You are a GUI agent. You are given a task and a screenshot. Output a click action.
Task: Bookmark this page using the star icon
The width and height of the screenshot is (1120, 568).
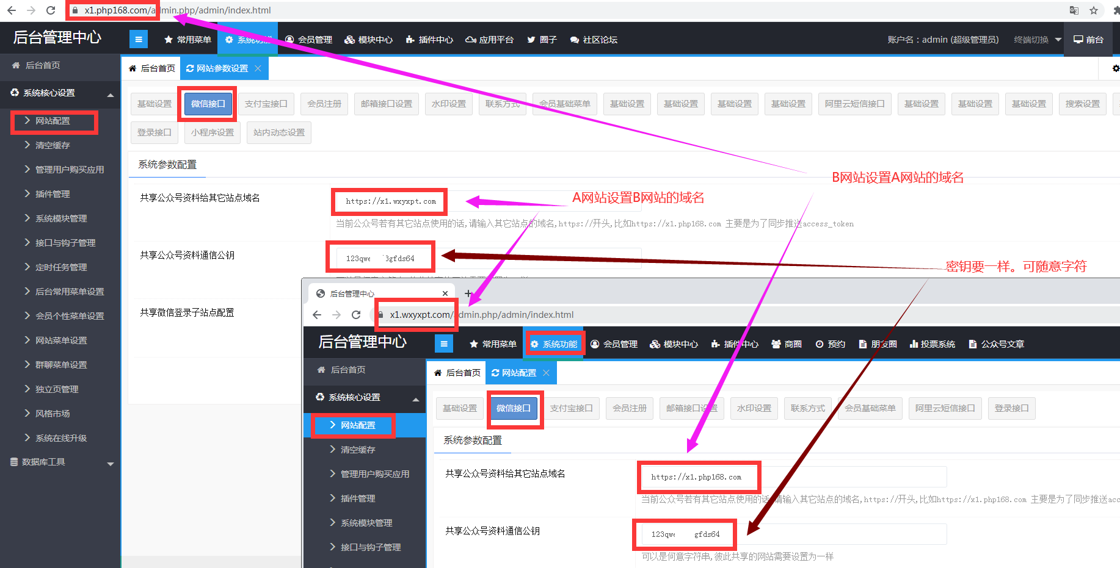pos(1094,10)
